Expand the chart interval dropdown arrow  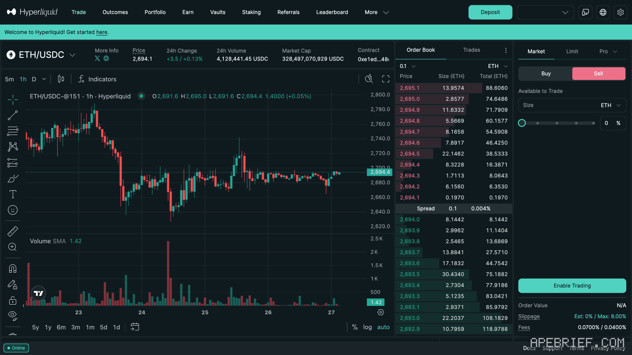coord(44,79)
